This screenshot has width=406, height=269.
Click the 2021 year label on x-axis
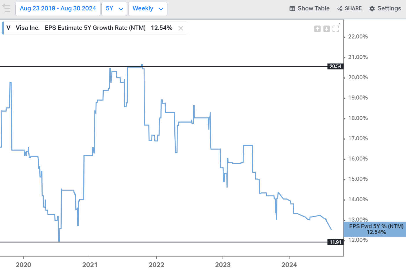click(90, 265)
